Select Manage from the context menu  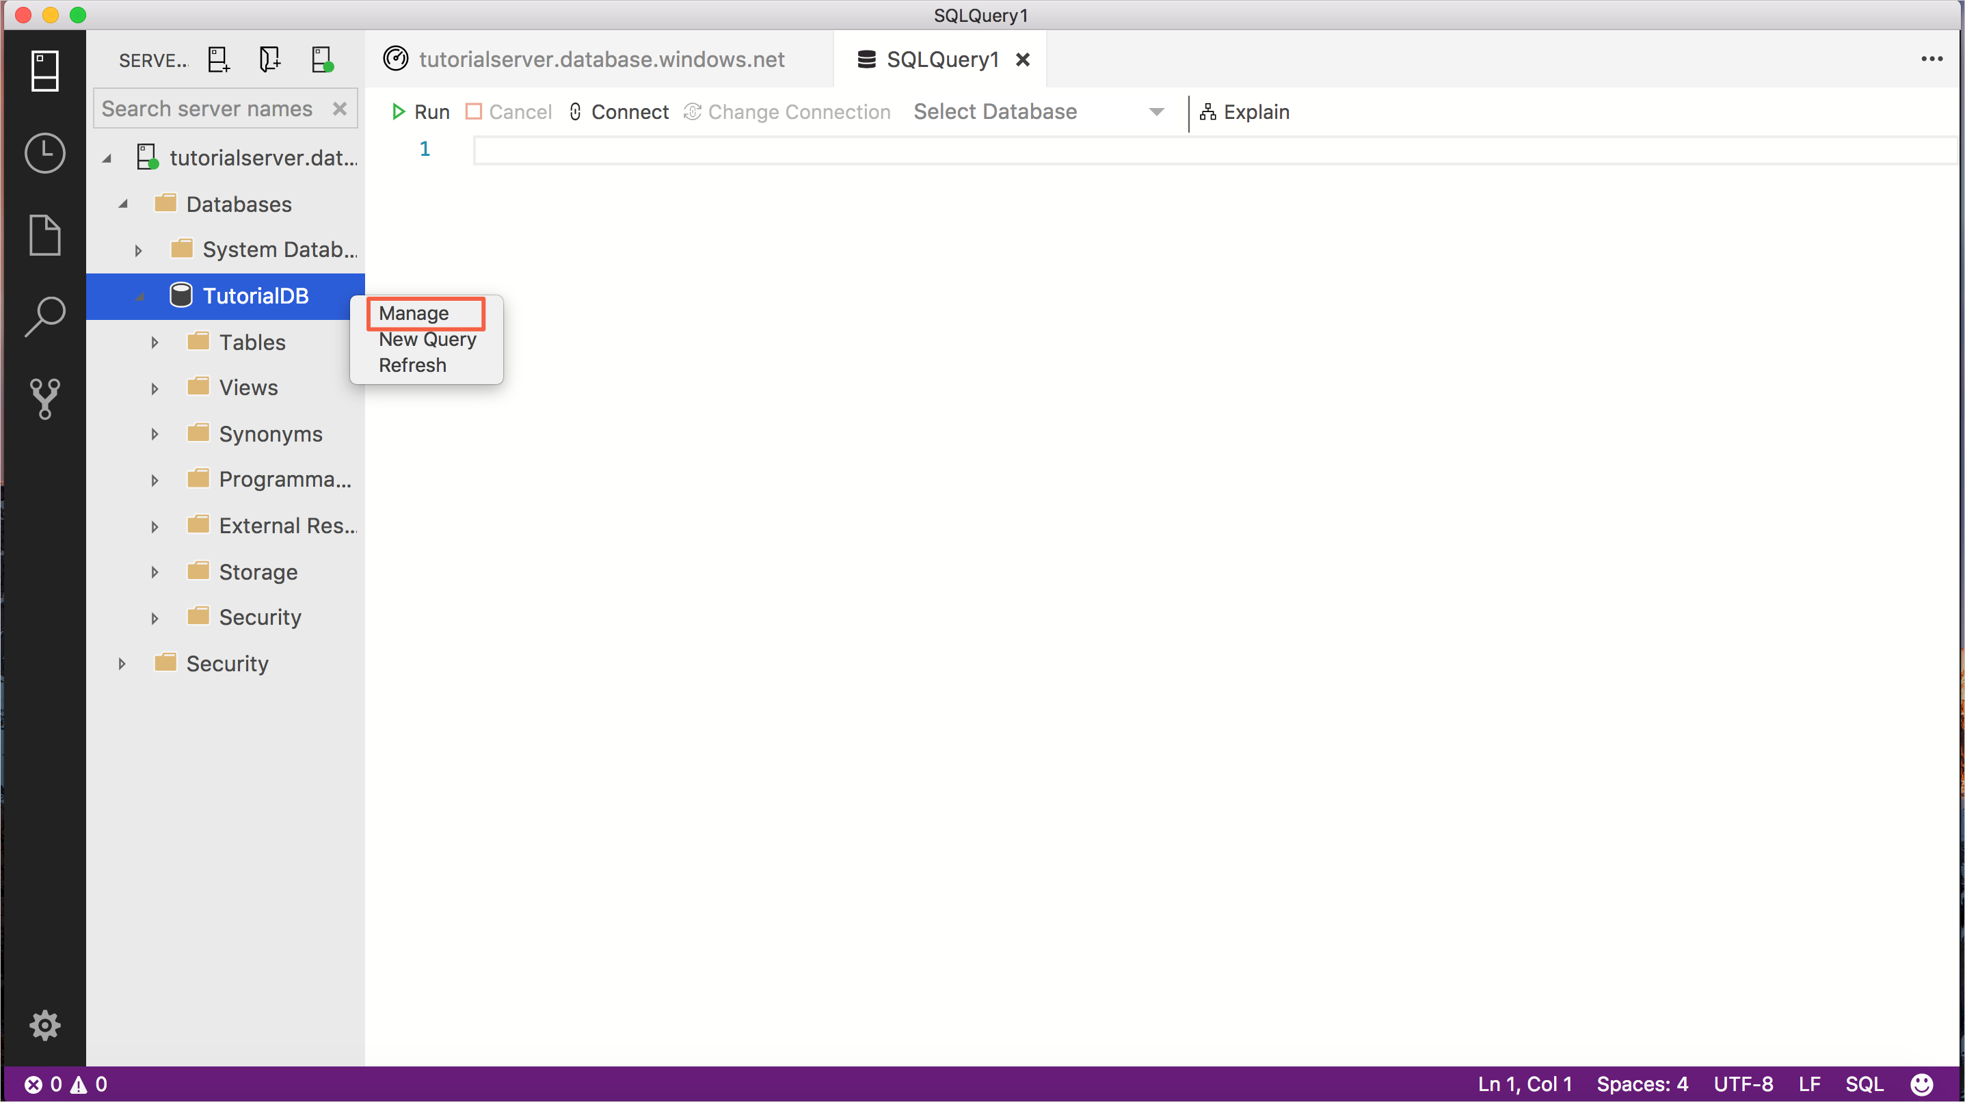click(x=413, y=313)
